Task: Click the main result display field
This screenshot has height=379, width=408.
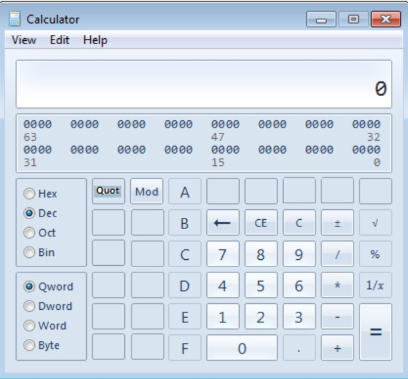Action: coord(204,84)
